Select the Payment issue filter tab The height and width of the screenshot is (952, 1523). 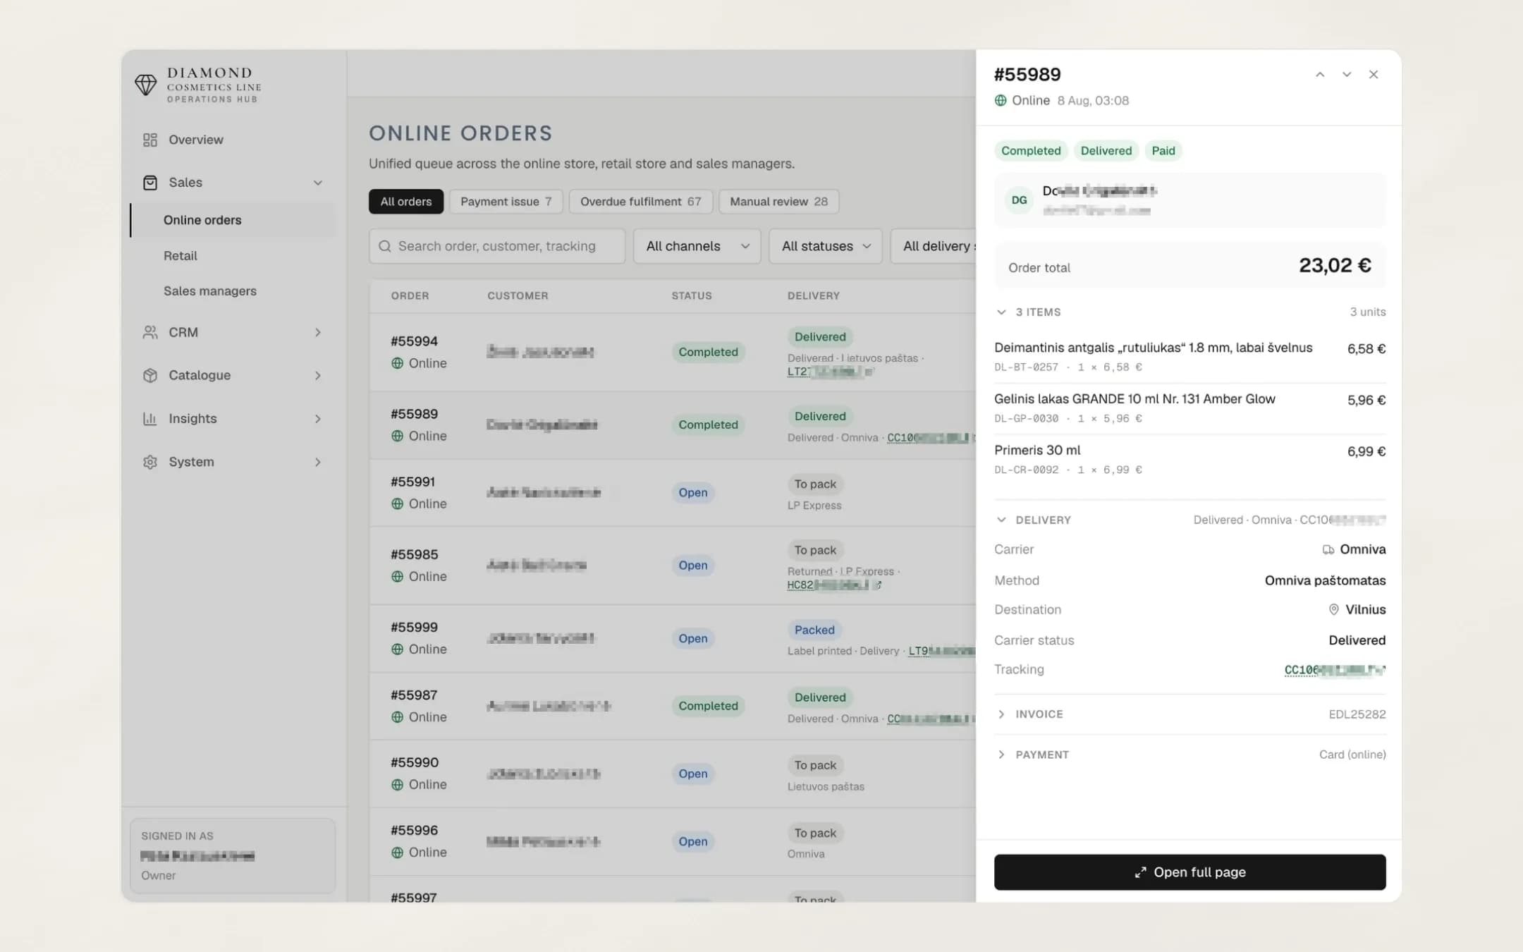[x=506, y=202]
